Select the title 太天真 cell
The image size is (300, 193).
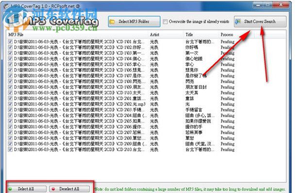coord(192,93)
